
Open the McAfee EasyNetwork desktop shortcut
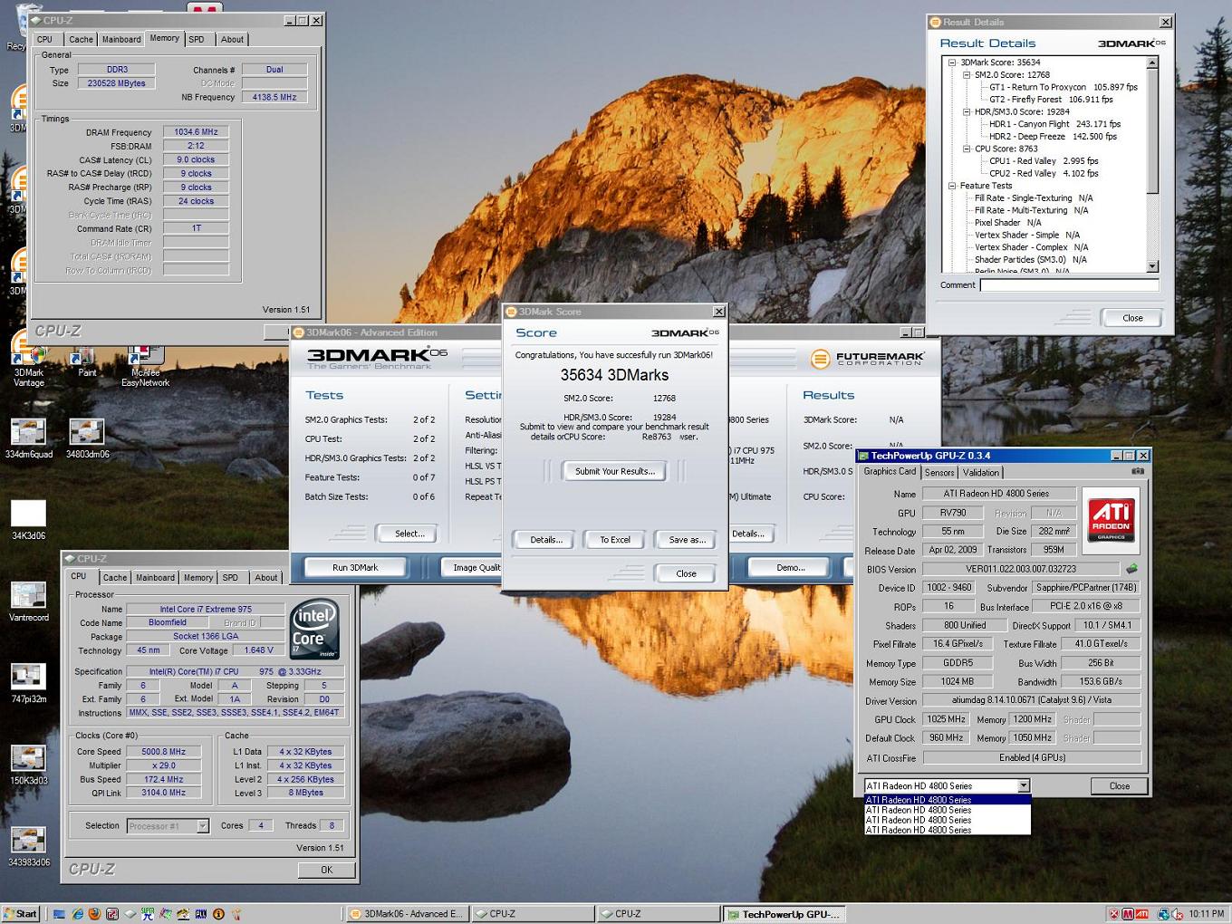(x=145, y=367)
